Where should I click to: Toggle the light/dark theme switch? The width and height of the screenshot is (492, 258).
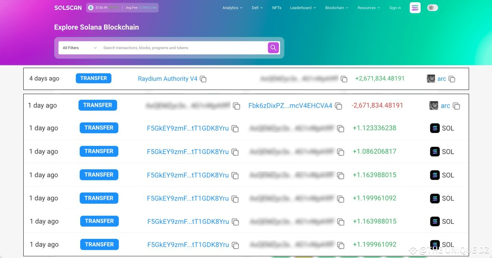pos(433,8)
